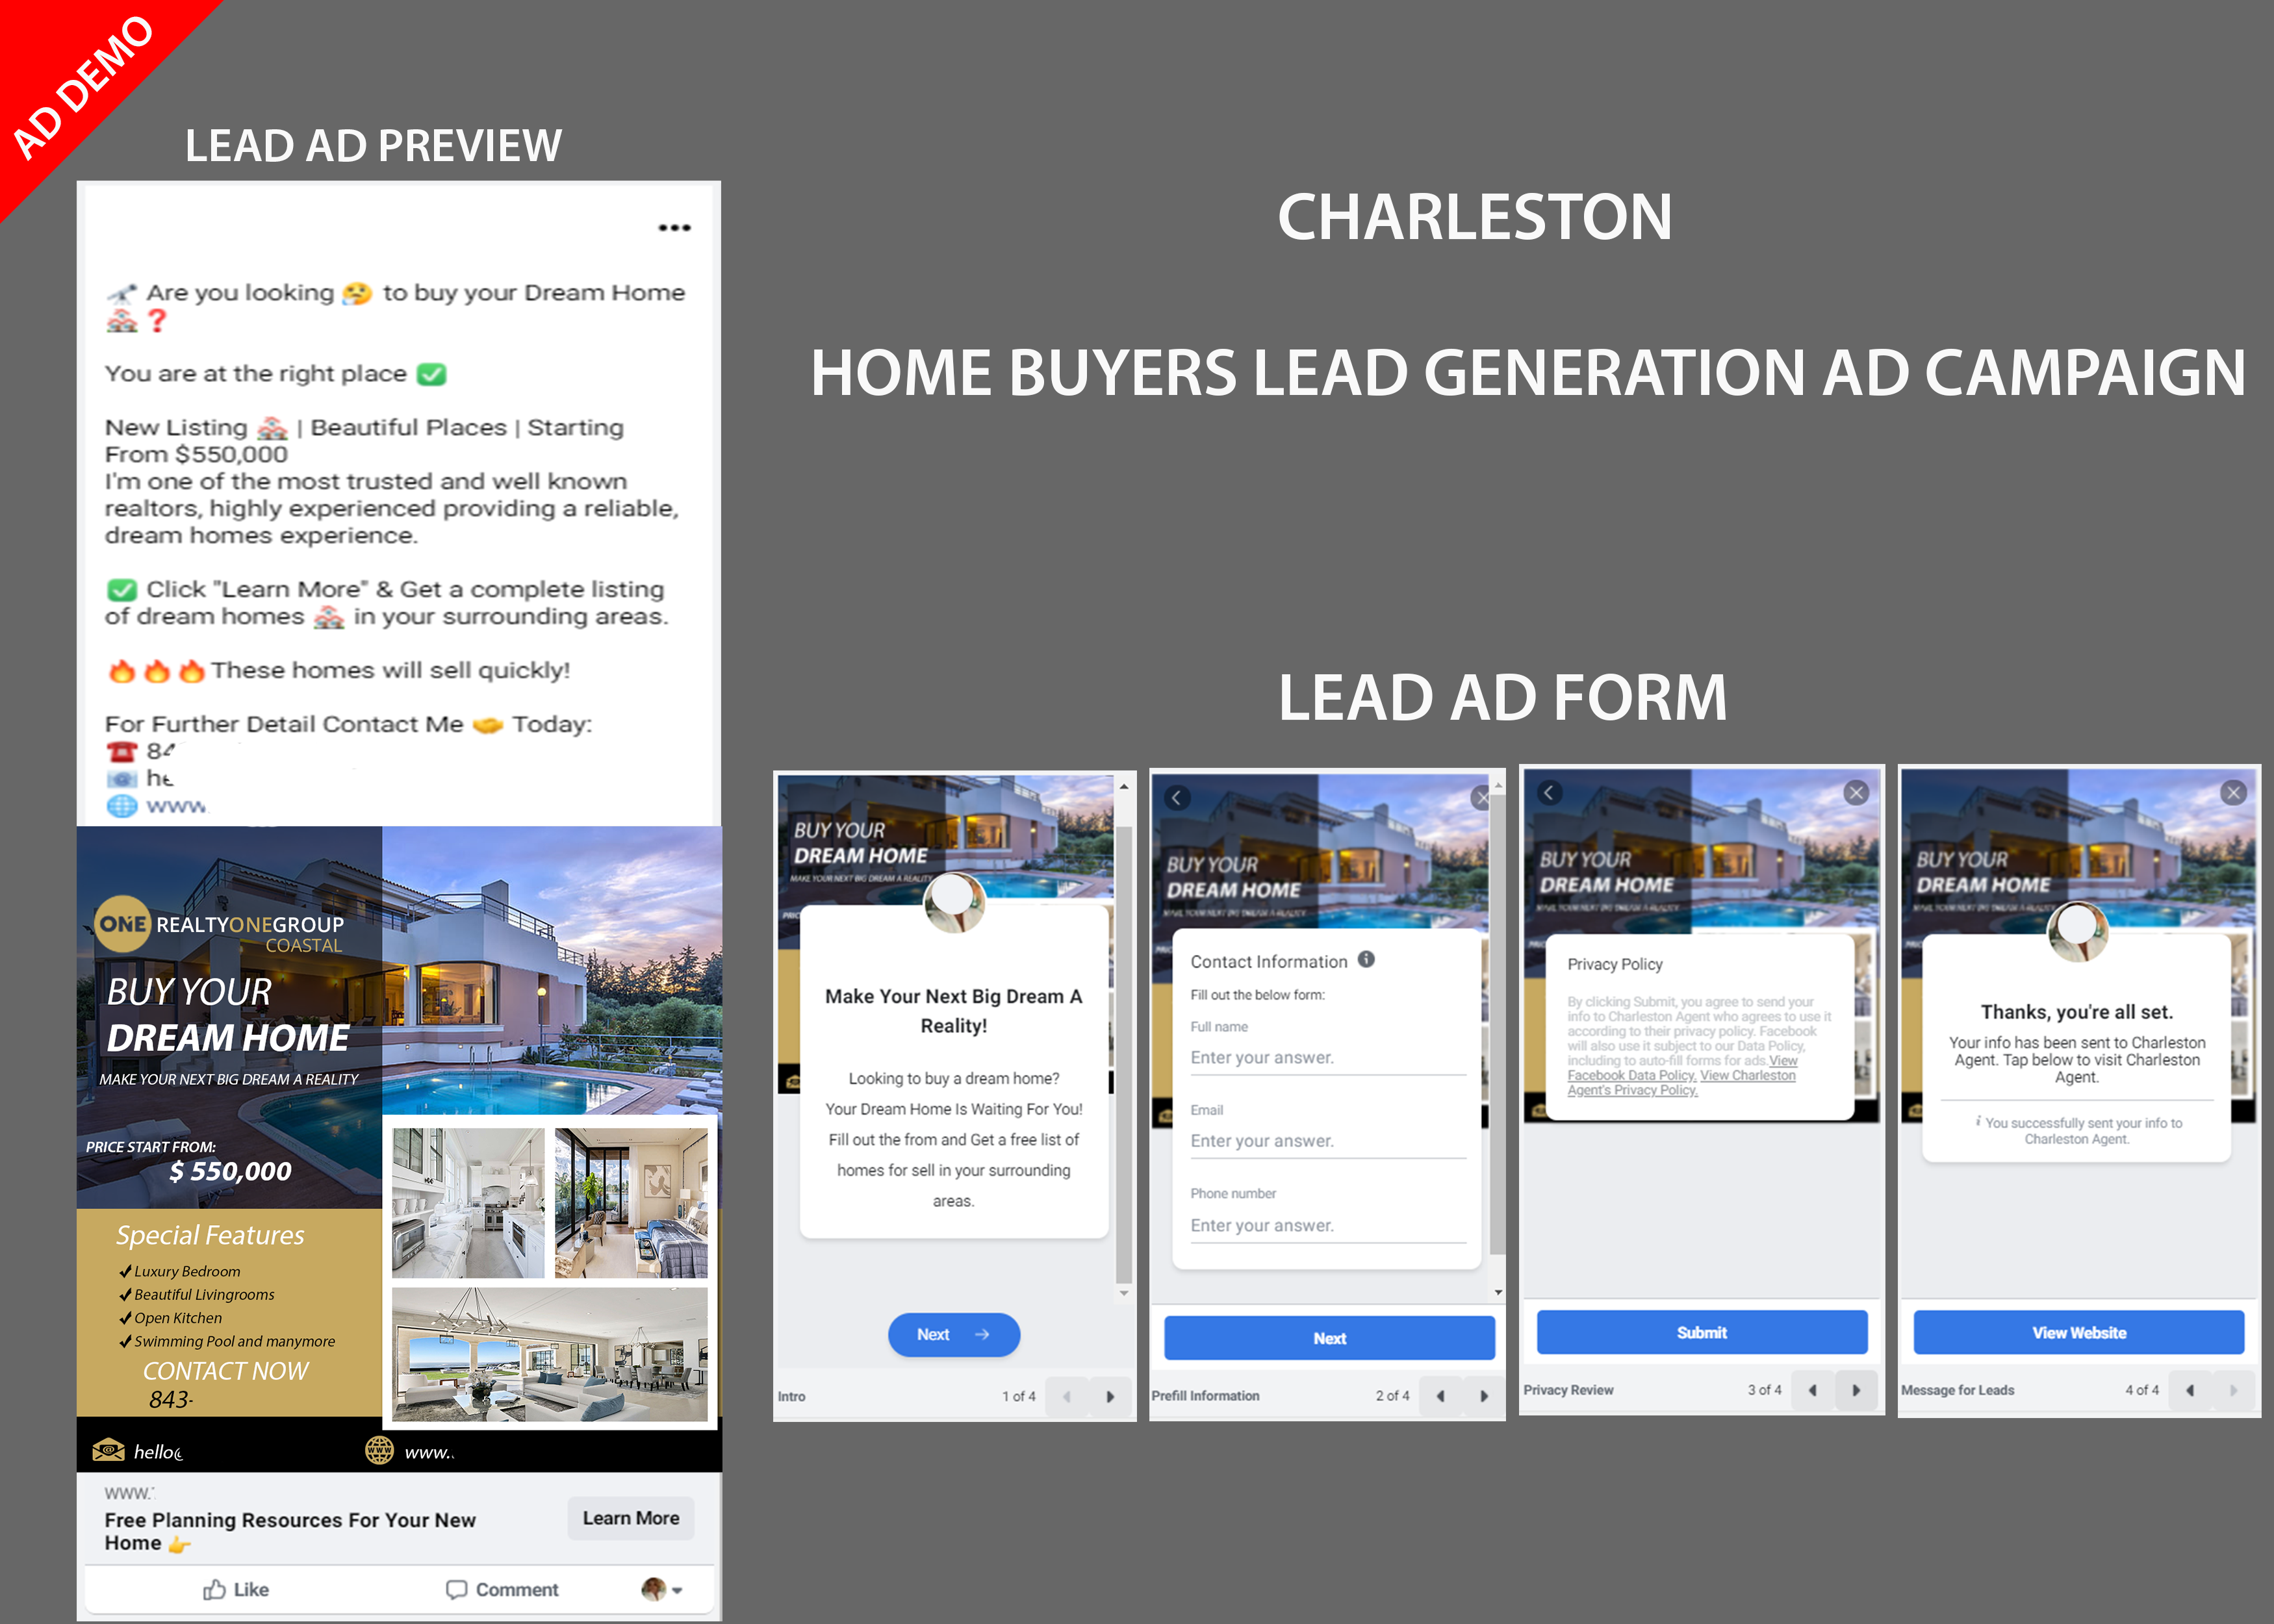
Task: Click the Realty ONE Group Coastal logo icon
Action: pyautogui.click(x=128, y=921)
